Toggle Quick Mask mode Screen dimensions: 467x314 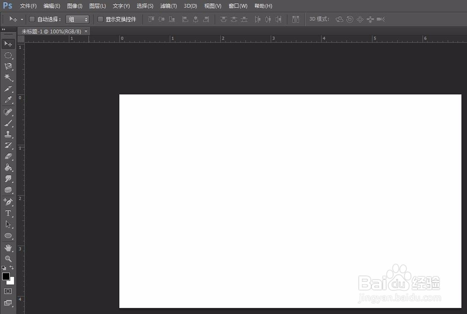(8, 291)
